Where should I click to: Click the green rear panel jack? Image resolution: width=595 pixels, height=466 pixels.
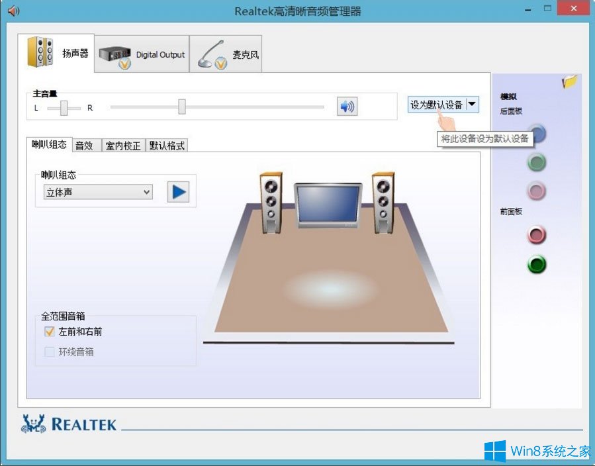point(537,162)
